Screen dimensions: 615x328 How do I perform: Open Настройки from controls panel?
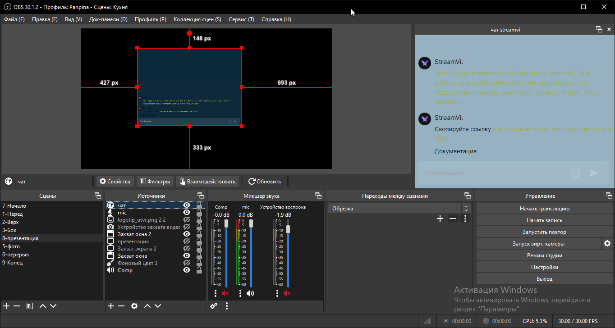pos(544,267)
